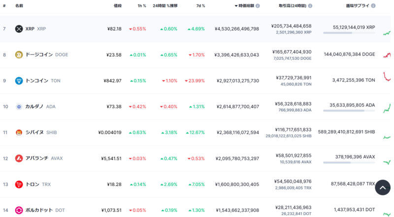394x217 pixels.
Task: Click DOT price ¥1,073.51
Action: (x=111, y=210)
